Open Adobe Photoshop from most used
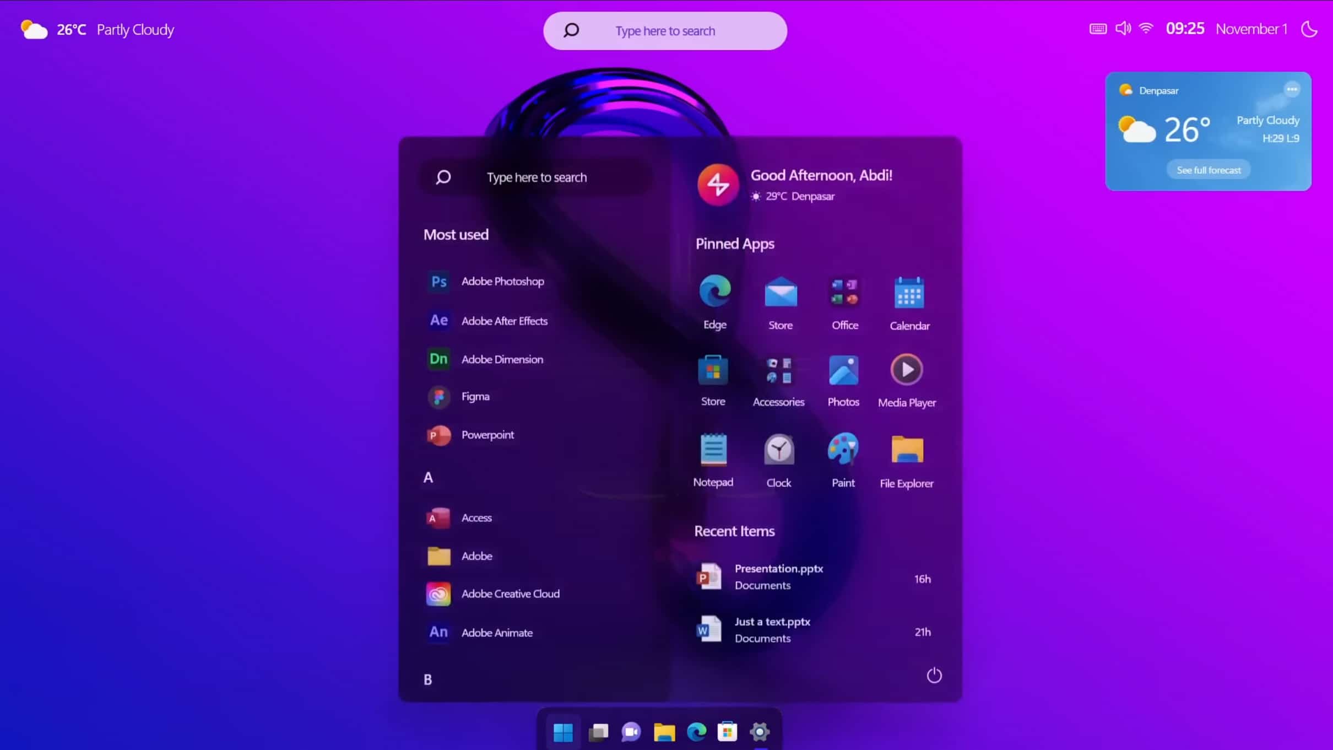This screenshot has height=750, width=1333. click(502, 281)
